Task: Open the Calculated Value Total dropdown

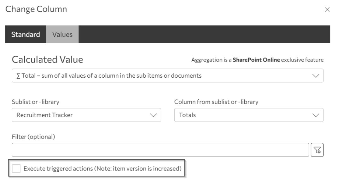Action: click(158, 76)
